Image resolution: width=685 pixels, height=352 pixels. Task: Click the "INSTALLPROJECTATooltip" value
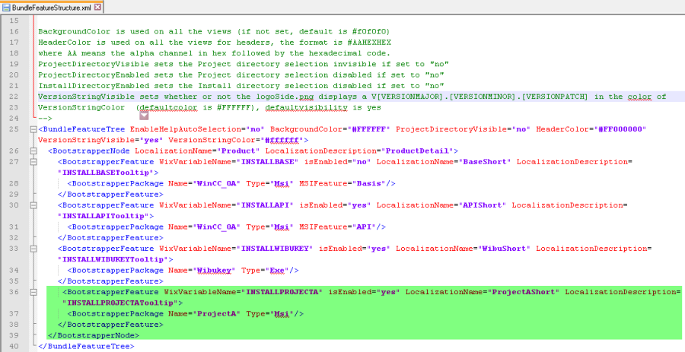[x=120, y=303]
